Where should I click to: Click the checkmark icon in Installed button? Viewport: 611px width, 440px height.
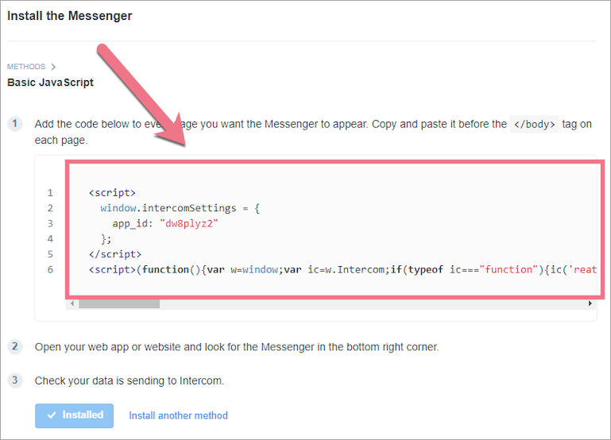[x=52, y=415]
